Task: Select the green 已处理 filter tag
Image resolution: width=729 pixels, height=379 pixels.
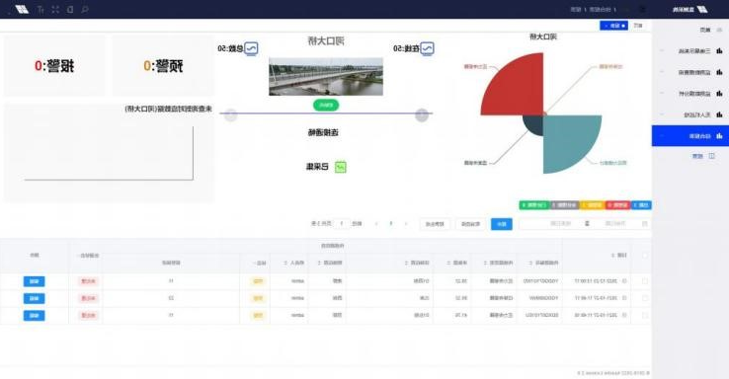Action: click(x=534, y=205)
